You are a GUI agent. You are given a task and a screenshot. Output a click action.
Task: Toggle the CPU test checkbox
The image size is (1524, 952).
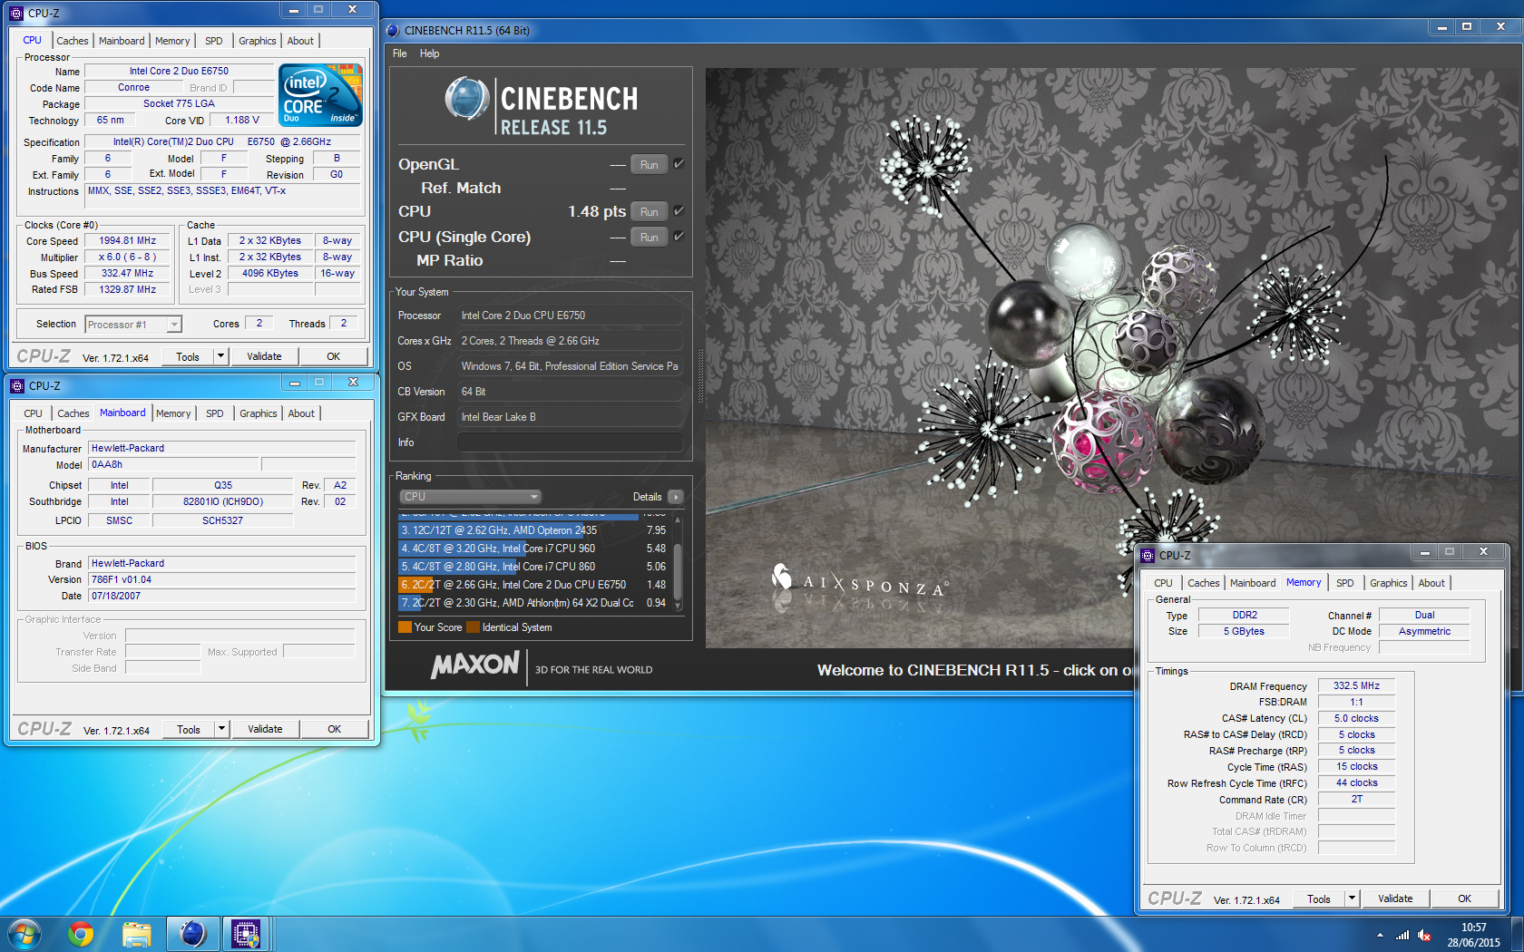pyautogui.click(x=679, y=211)
